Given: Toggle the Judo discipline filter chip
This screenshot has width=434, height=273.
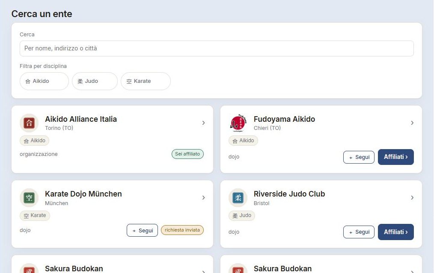Looking at the screenshot, I should point(95,81).
